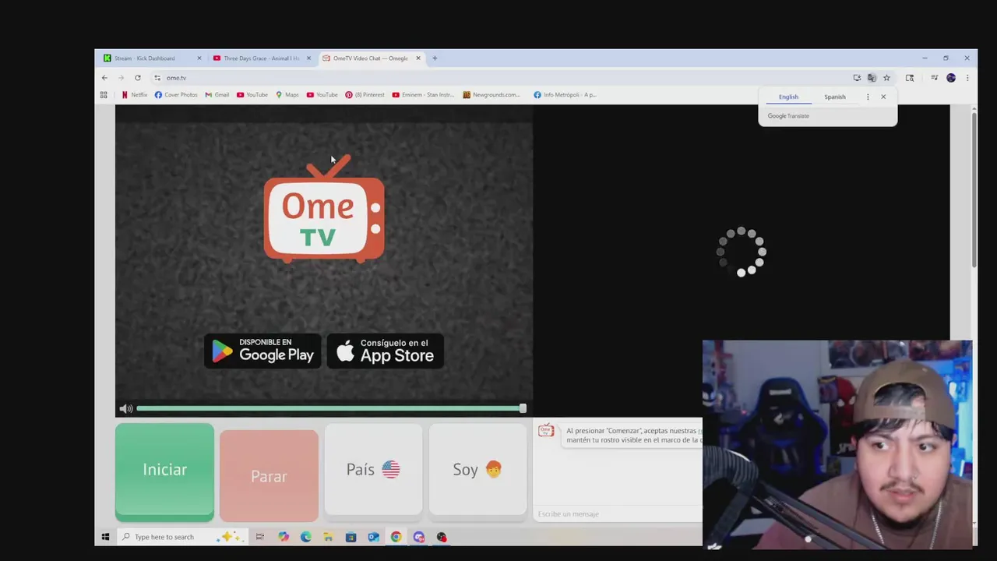Open the Cover Photos bookmark
This screenshot has height=561, width=997.
176,95
